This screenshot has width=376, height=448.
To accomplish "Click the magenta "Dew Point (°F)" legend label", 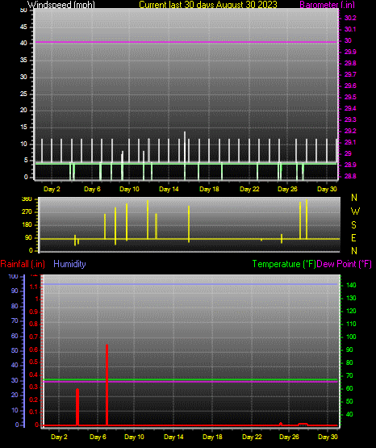I will click(344, 264).
